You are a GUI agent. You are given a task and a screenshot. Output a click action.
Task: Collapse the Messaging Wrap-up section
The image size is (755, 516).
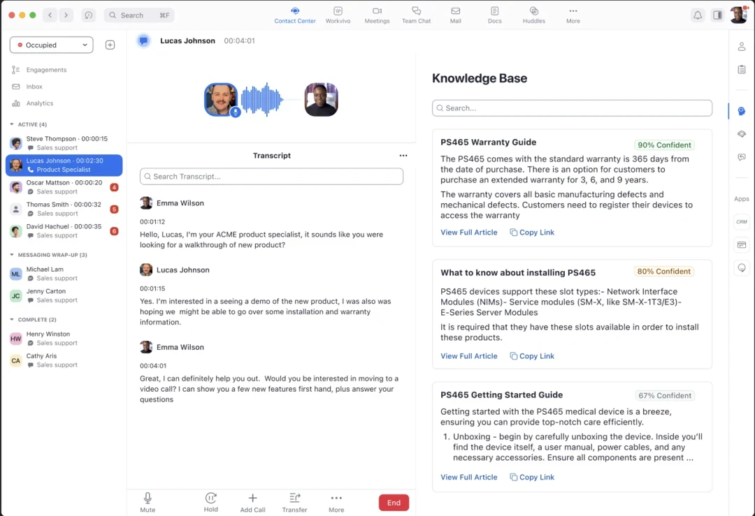tap(12, 255)
